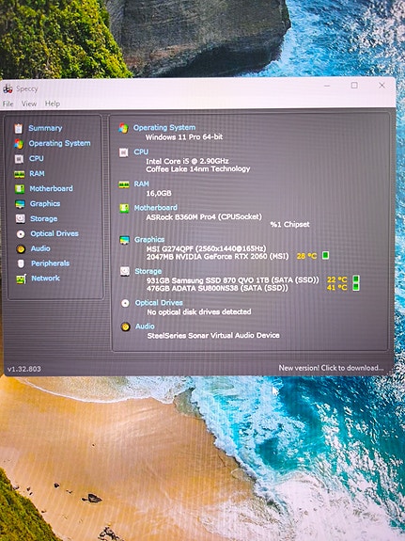Select the Audio speaker icon in the sidebar

[21, 249]
